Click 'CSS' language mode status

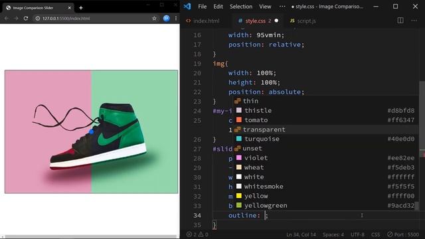point(375,234)
